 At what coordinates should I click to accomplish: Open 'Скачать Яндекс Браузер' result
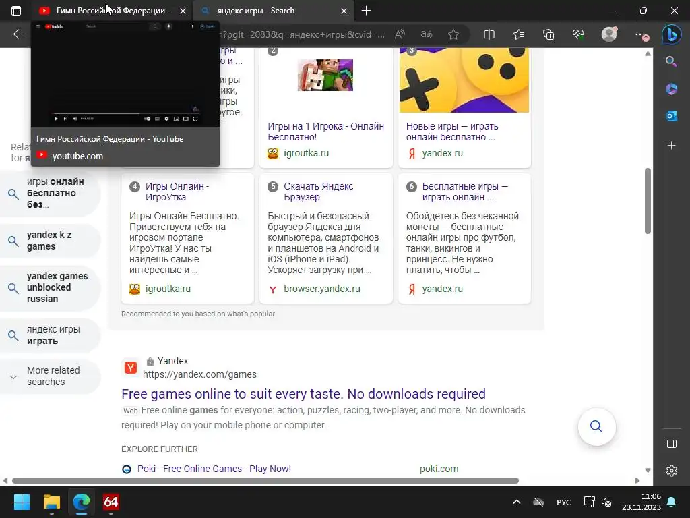coord(319,191)
